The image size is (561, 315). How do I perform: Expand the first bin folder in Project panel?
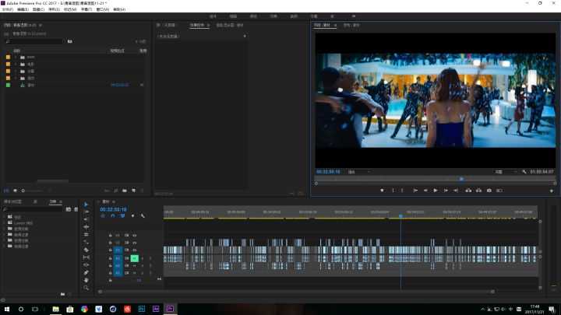coord(16,57)
